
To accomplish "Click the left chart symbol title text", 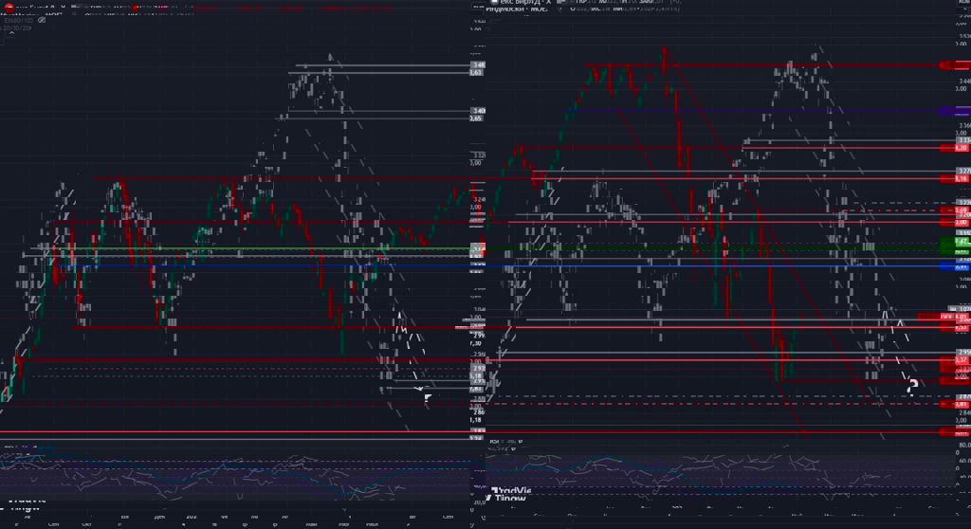I will pyautogui.click(x=38, y=8).
